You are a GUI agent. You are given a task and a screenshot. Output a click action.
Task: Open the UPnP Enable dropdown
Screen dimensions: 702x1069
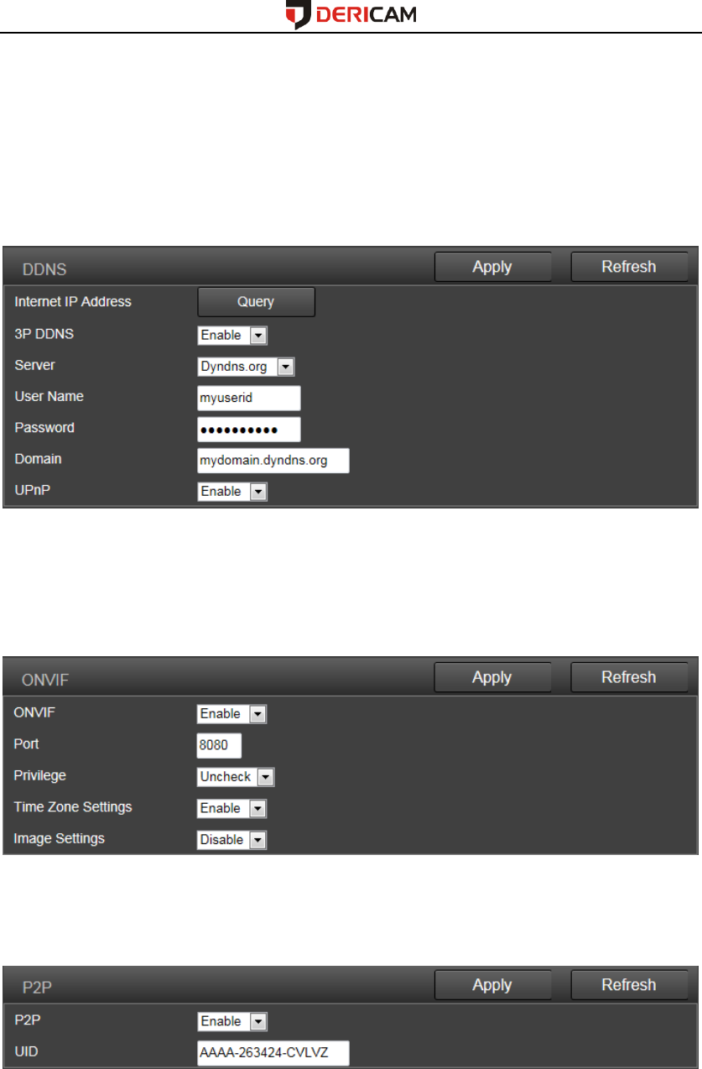(x=232, y=492)
